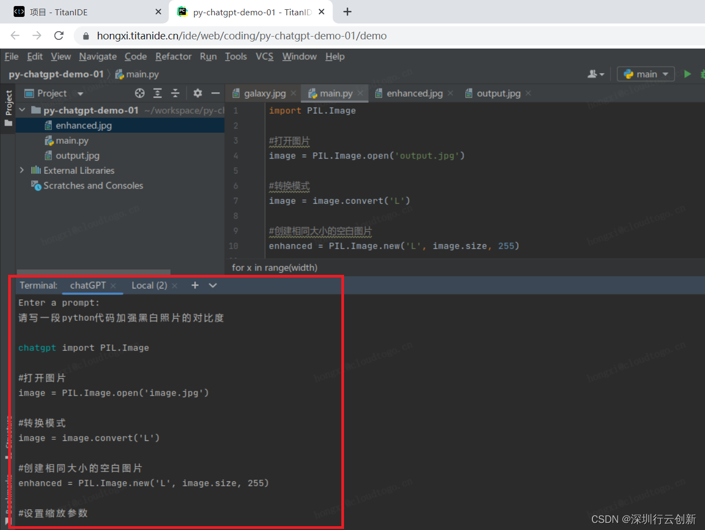Open the main run configuration dropdown
705x530 pixels.
point(646,74)
